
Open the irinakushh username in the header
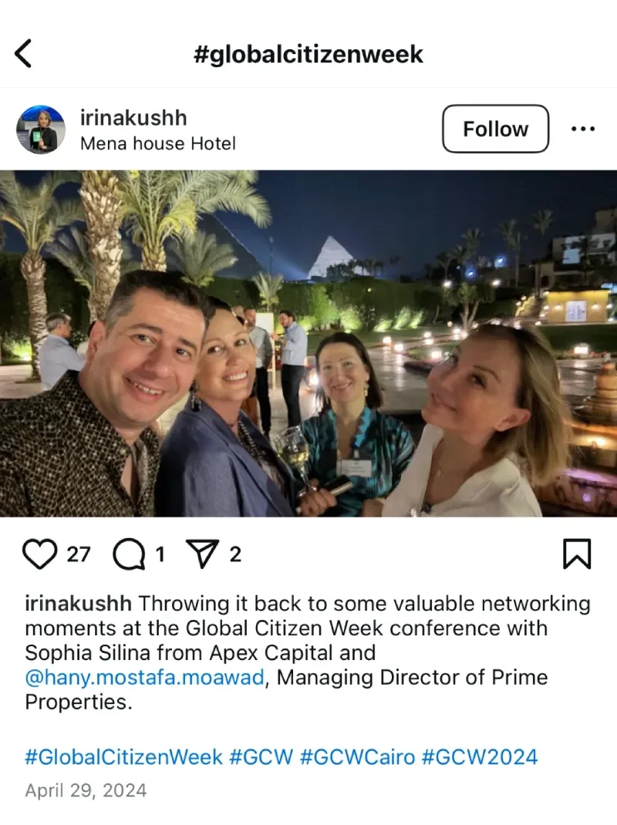click(133, 118)
